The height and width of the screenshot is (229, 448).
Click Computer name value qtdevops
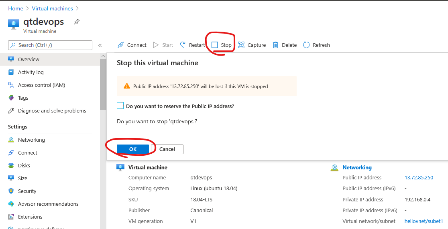click(x=201, y=177)
